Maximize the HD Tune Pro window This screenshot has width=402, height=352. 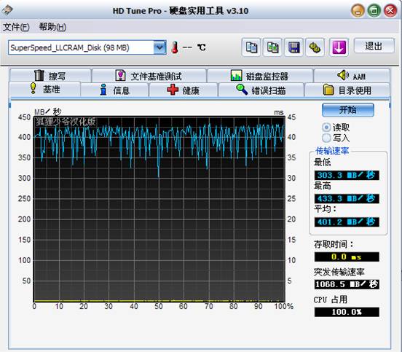(x=374, y=11)
